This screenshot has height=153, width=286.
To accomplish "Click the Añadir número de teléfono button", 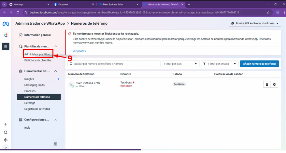I will (259, 64).
